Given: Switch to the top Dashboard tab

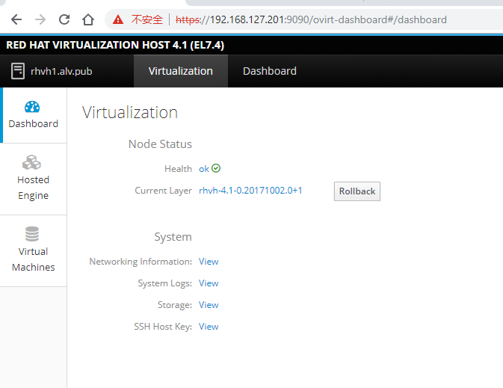Looking at the screenshot, I should pyautogui.click(x=270, y=71).
